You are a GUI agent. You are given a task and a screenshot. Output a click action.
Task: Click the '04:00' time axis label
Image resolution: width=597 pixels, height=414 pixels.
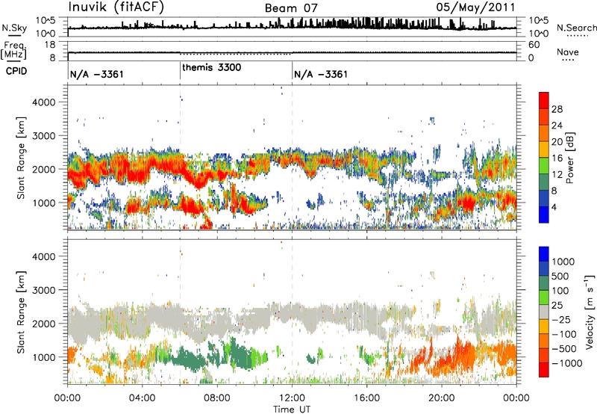142,398
